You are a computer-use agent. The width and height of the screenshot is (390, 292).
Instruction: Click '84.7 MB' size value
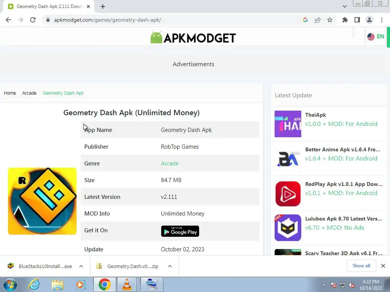(171, 180)
